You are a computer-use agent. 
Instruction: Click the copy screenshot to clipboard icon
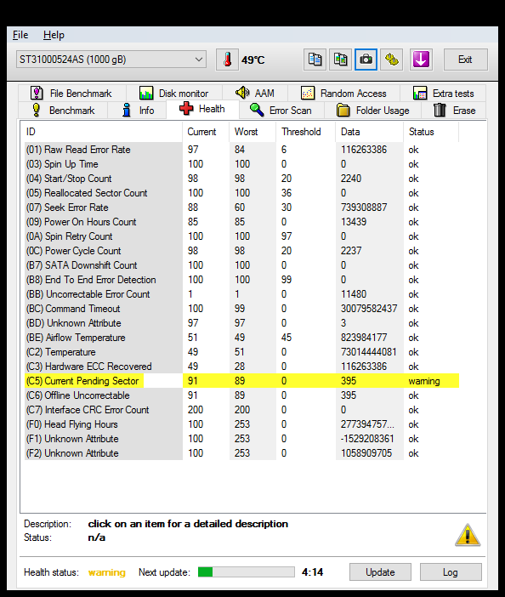(340, 60)
